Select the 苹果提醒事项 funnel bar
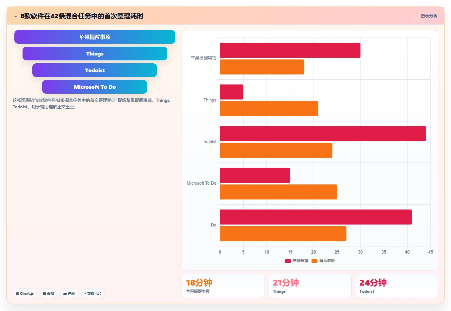The width and height of the screenshot is (451, 311). pyautogui.click(x=95, y=37)
